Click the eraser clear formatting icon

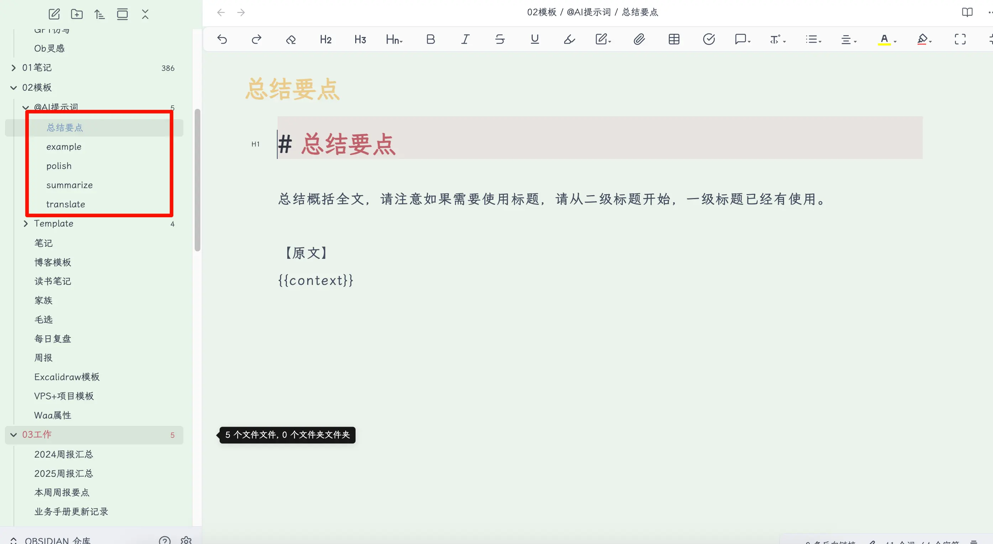click(291, 39)
